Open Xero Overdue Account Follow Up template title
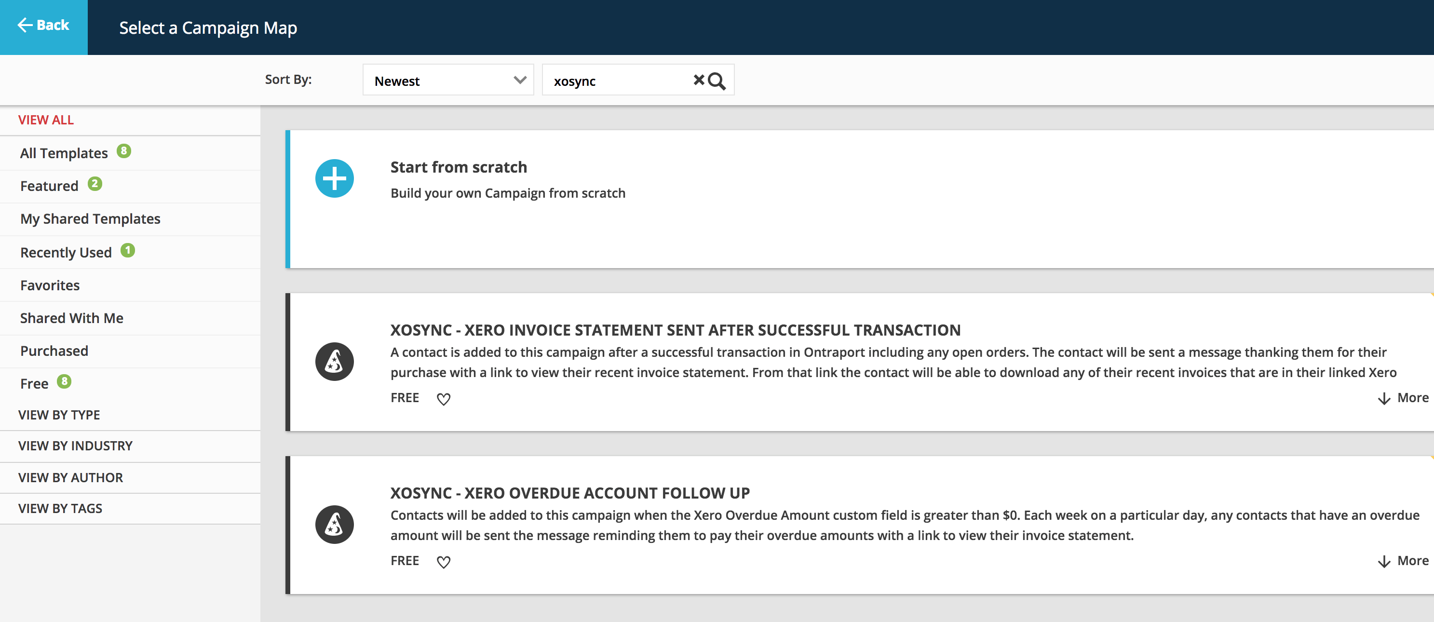 click(569, 493)
